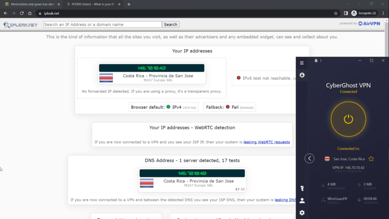The image size is (389, 219).
Task: Focus the IP address search field
Action: click(102, 24)
